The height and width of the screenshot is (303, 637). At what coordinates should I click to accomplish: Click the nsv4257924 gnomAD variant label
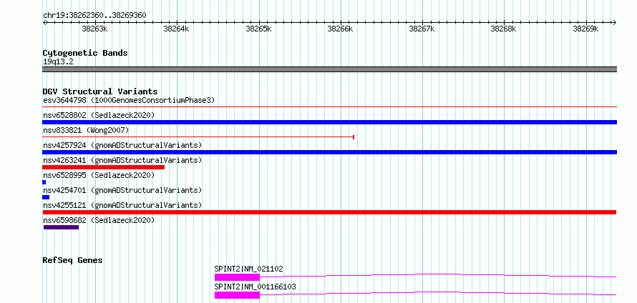tap(122, 145)
